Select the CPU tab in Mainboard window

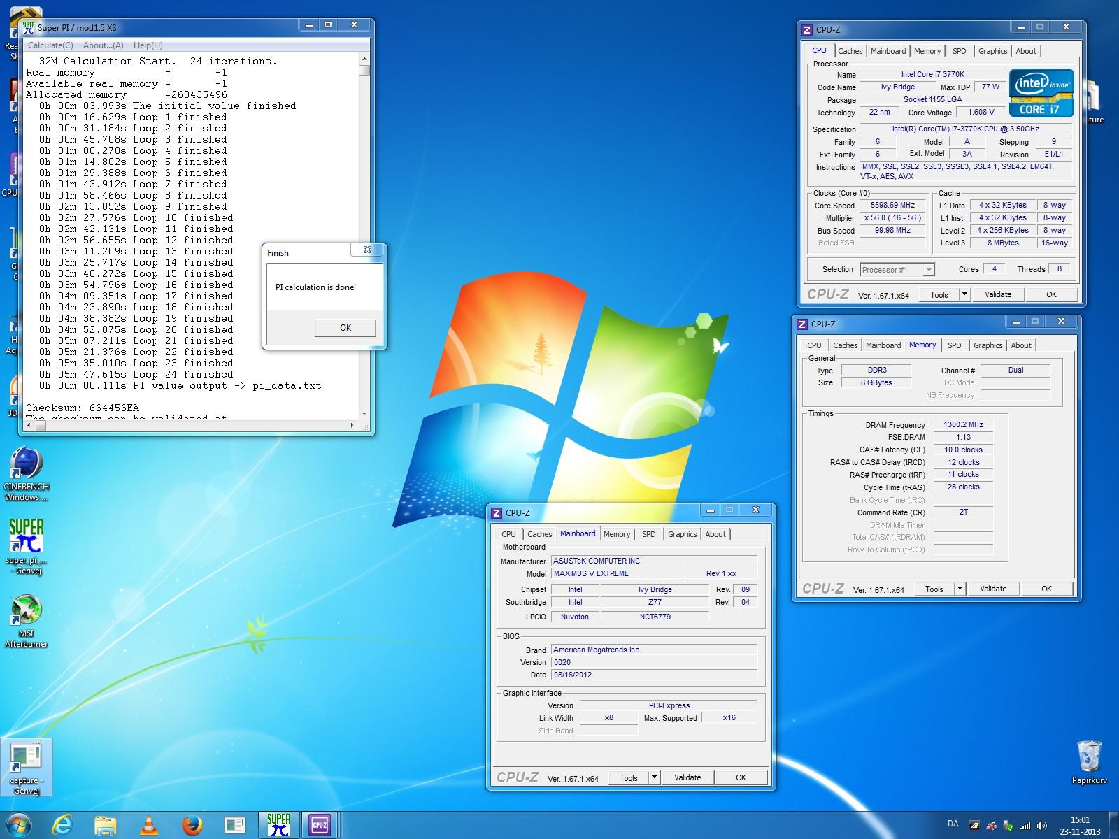click(508, 534)
